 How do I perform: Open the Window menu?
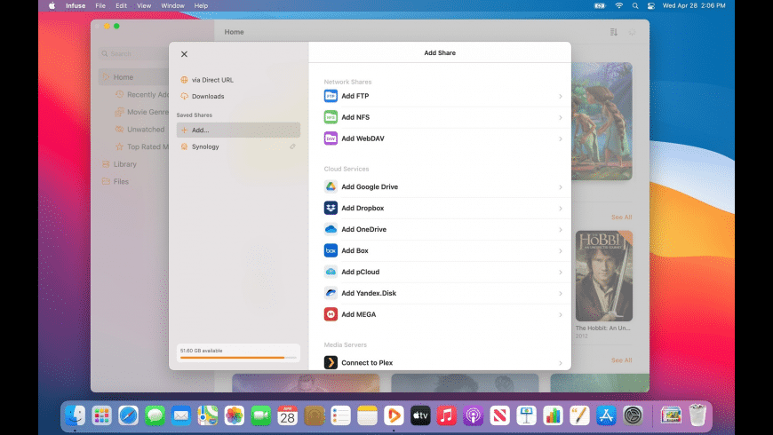coord(172,6)
